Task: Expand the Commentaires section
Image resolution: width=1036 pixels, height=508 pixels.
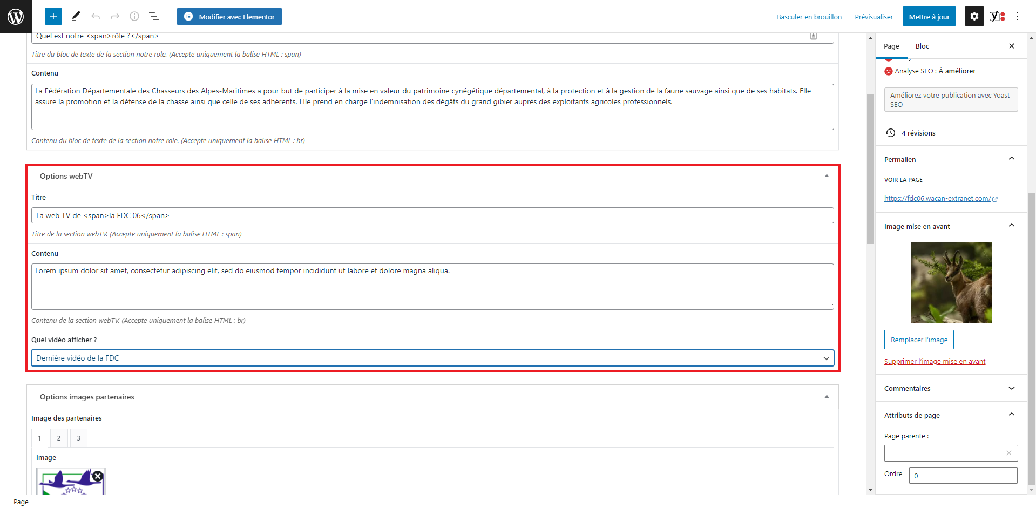Action: (1011, 388)
